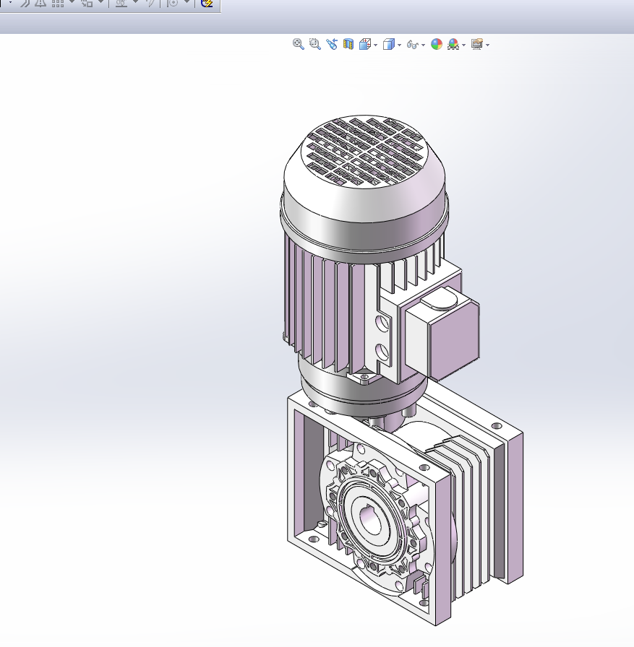
Task: Click the Display Style cube icon
Action: tap(389, 45)
